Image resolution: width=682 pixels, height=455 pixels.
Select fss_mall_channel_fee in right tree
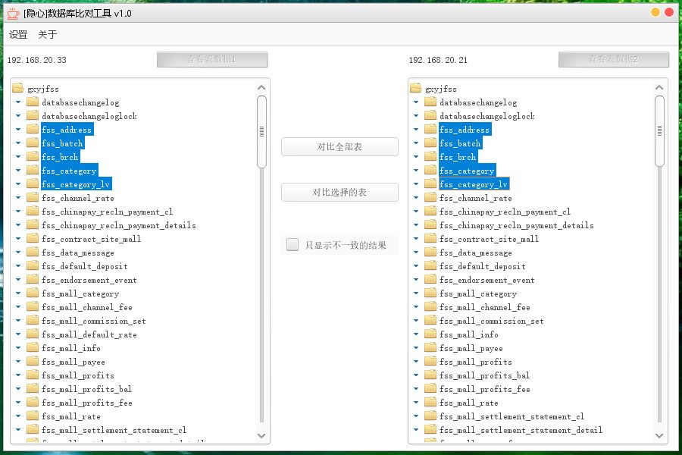coord(484,307)
